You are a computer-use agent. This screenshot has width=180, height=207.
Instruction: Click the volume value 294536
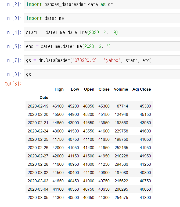pos(121,164)
